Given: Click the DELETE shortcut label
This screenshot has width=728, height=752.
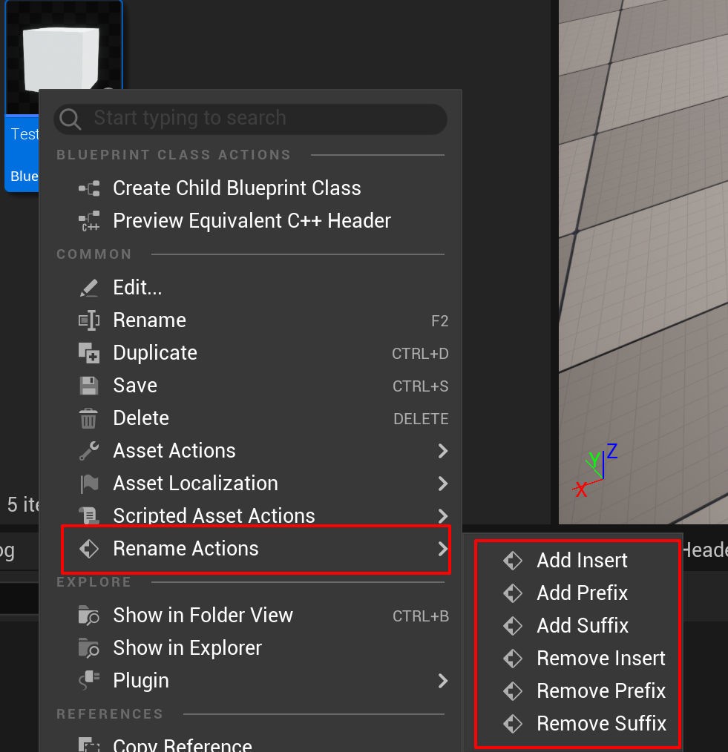Looking at the screenshot, I should click(421, 419).
